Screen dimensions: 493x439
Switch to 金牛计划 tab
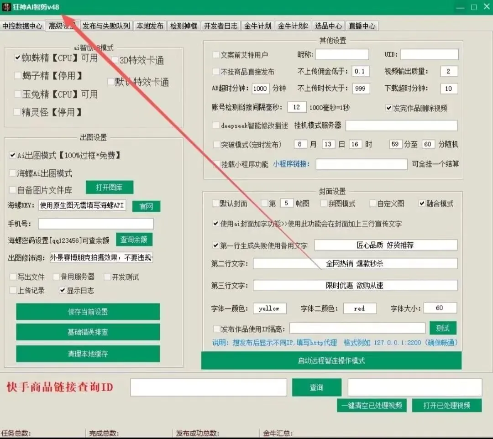coord(257,26)
